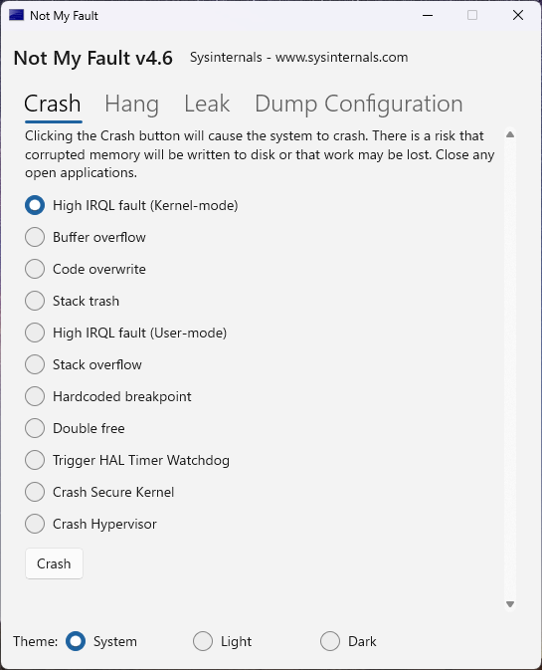Choose Hardcoded breakpoint radio button
This screenshot has height=670, width=542.
point(35,396)
